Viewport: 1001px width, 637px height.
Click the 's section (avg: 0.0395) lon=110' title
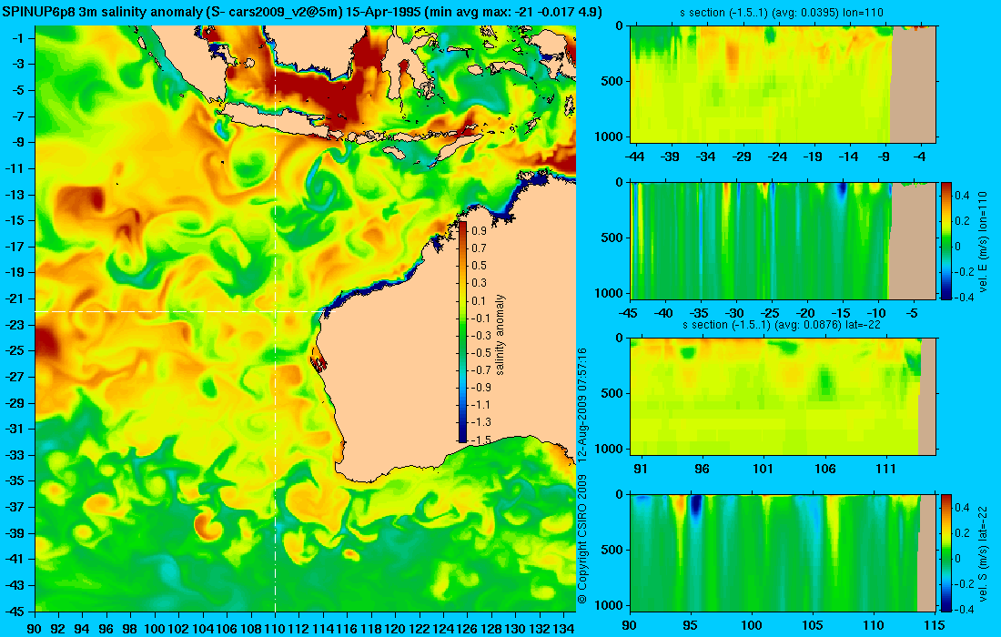coord(783,12)
